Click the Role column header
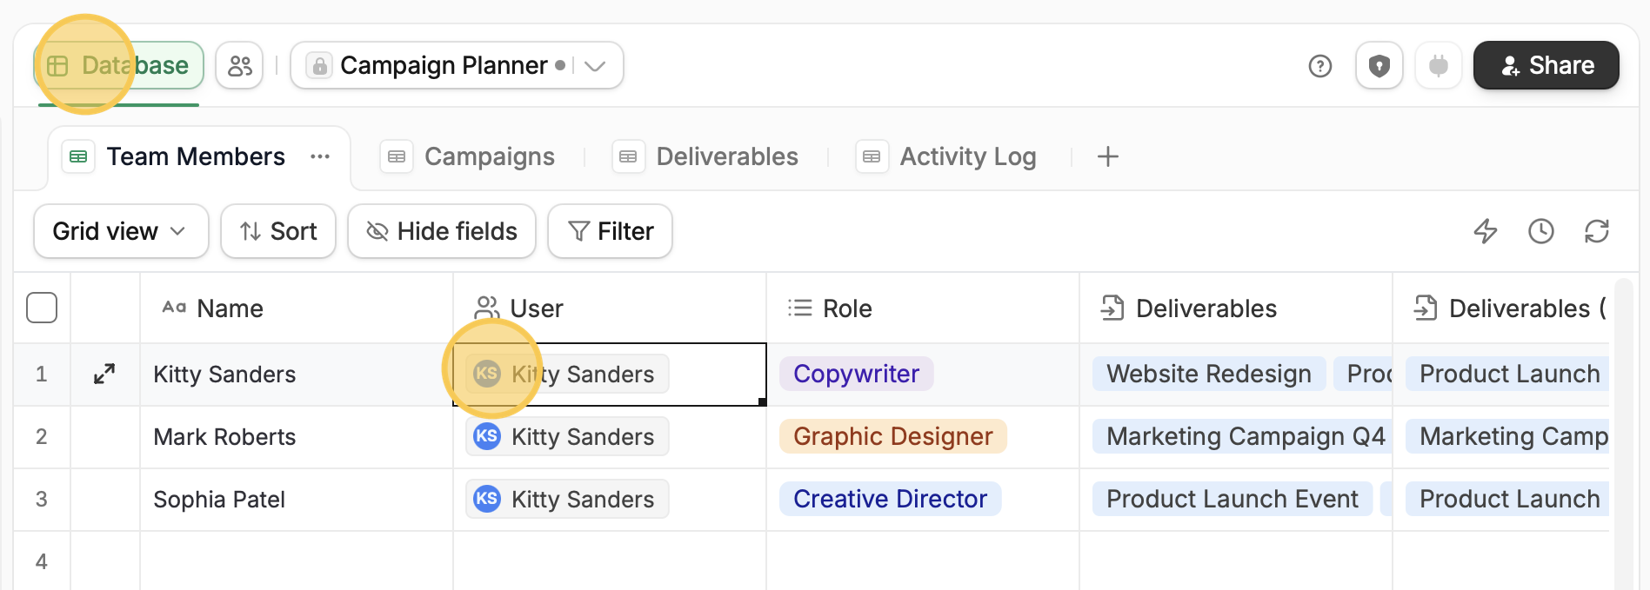1650x590 pixels. 923,308
